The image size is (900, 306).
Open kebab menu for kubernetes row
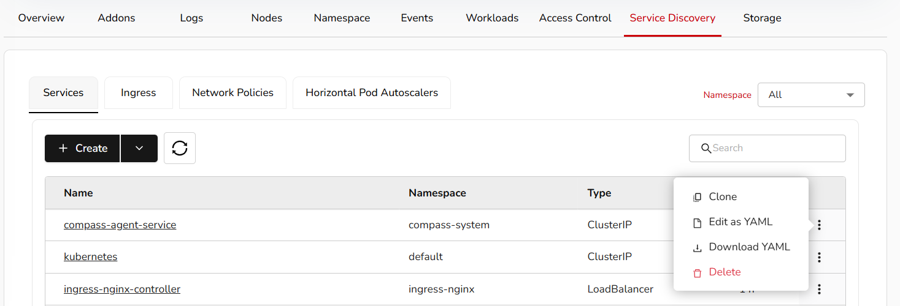(819, 257)
